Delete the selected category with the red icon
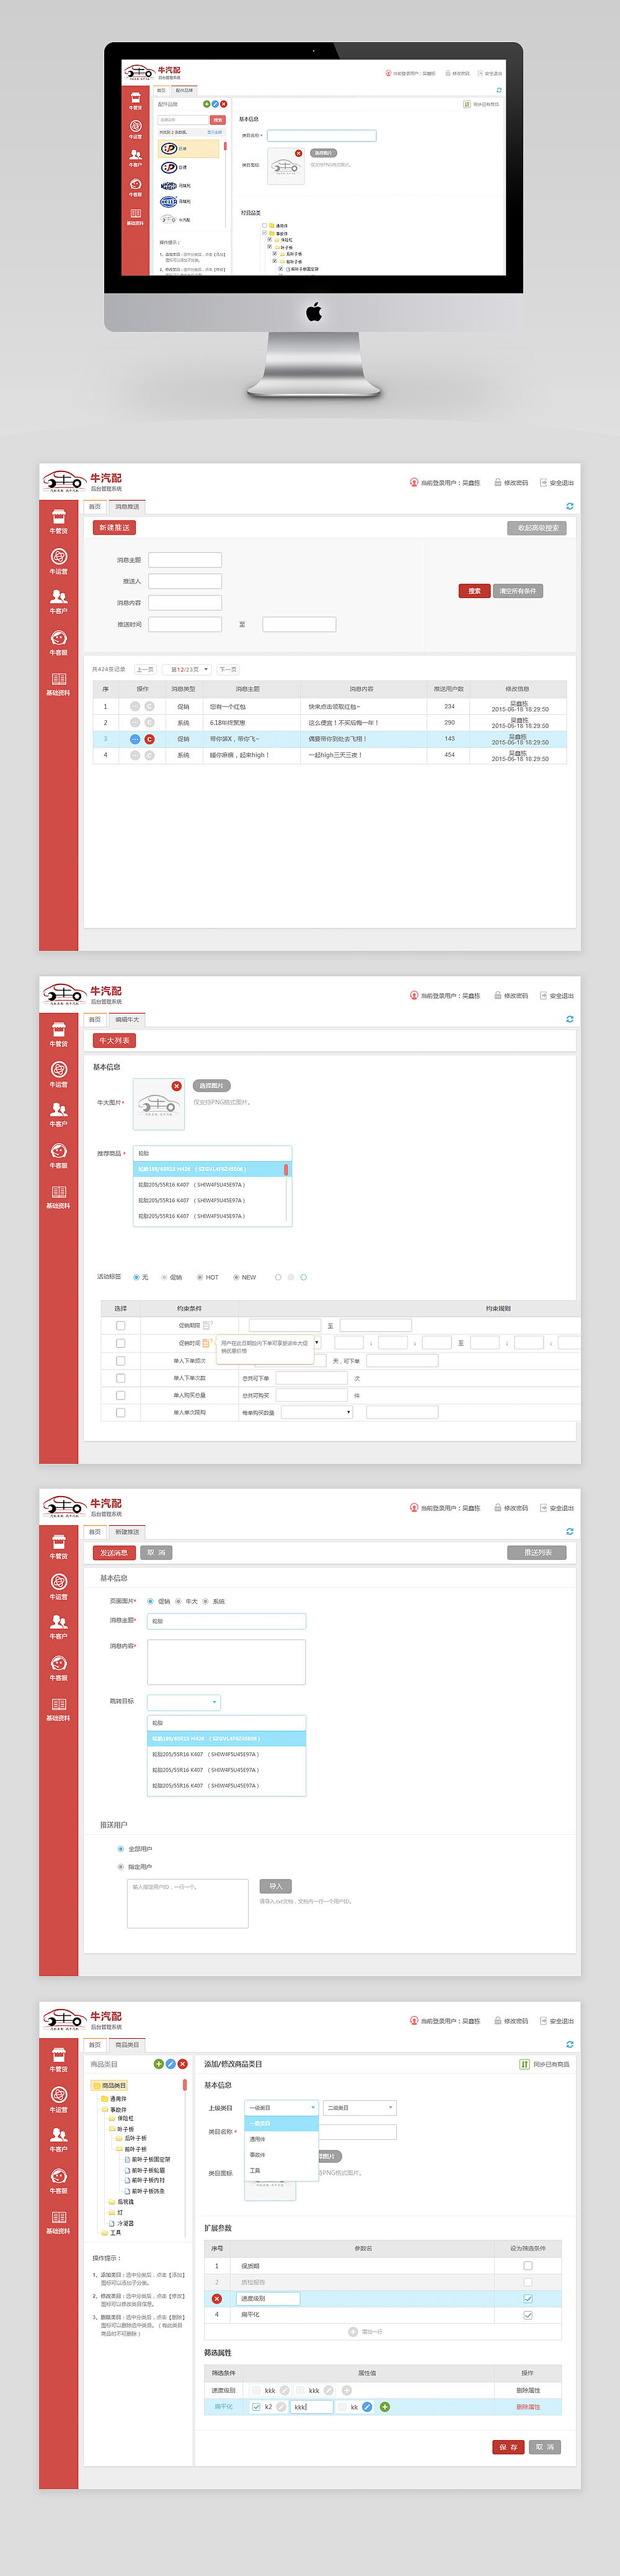This screenshot has width=620, height=2576. pos(182,2064)
